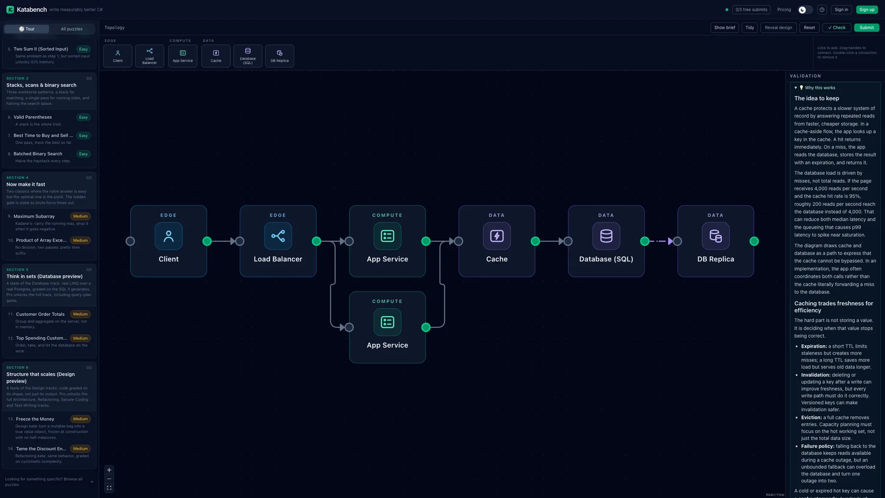This screenshot has height=498, width=885.
Task: Click the Katabench logo icon
Action: click(x=10, y=9)
